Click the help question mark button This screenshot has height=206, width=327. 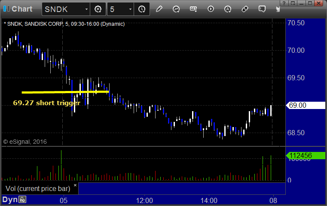284,3
